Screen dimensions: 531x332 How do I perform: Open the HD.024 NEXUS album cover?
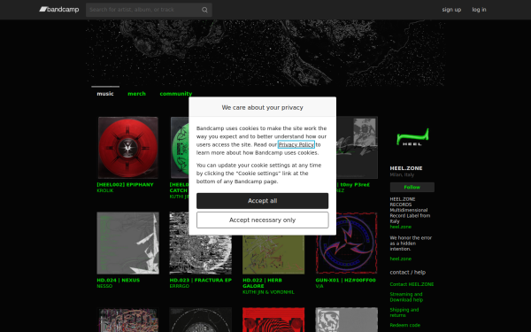point(128,243)
